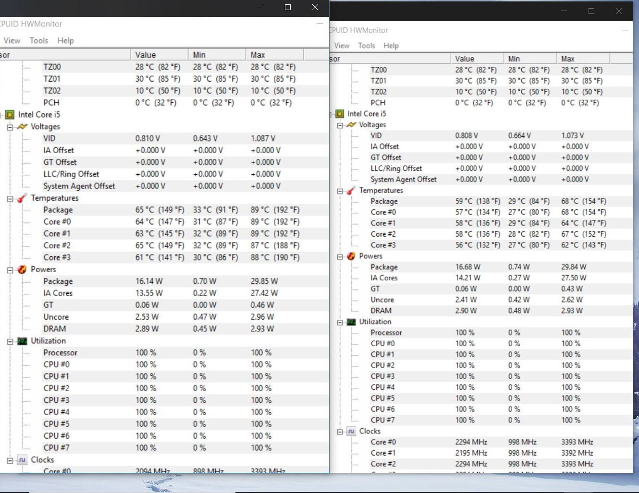Image resolution: width=639 pixels, height=493 pixels.
Task: Minimize the right HWMonitor window
Action: [564, 11]
